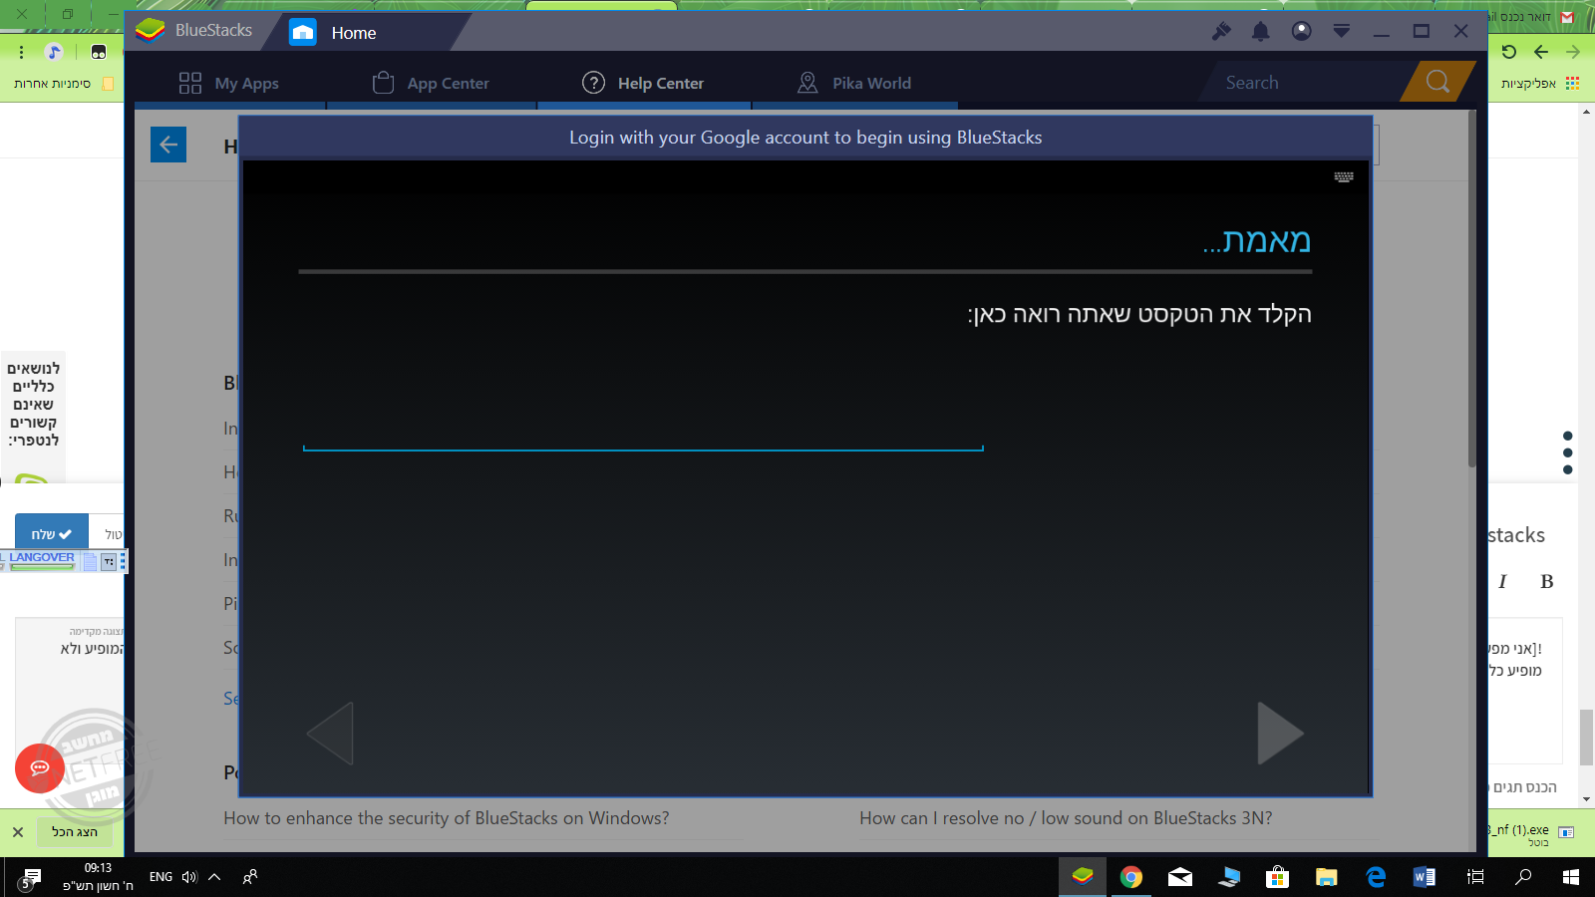The width and height of the screenshot is (1595, 897).
Task: Click the red chat bubble button
Action: 40,767
